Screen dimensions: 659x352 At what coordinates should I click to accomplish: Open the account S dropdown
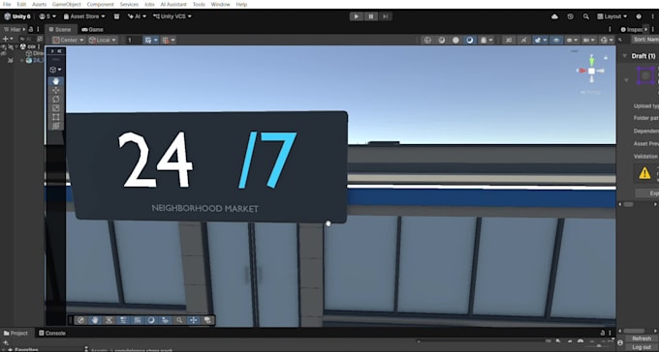pyautogui.click(x=47, y=16)
